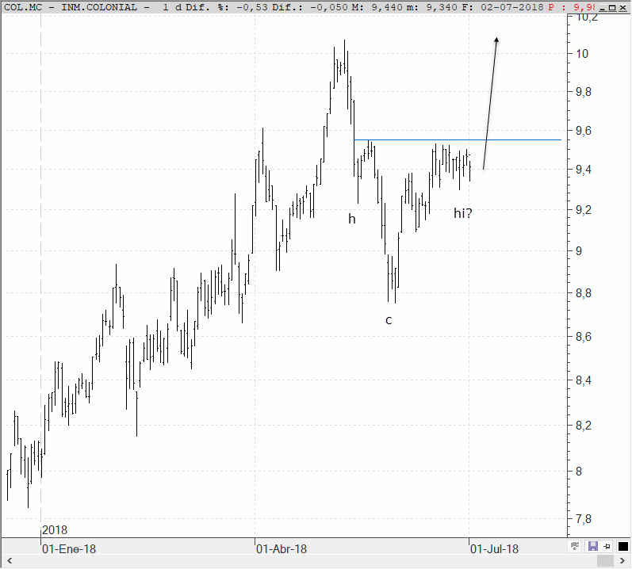Screen dimensions: 632x569
Task: Click the INM.COLONIAL name in the title bar
Action: 99,7
